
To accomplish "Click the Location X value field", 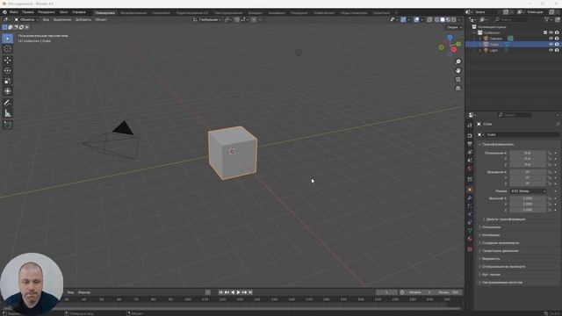I will pyautogui.click(x=528, y=153).
